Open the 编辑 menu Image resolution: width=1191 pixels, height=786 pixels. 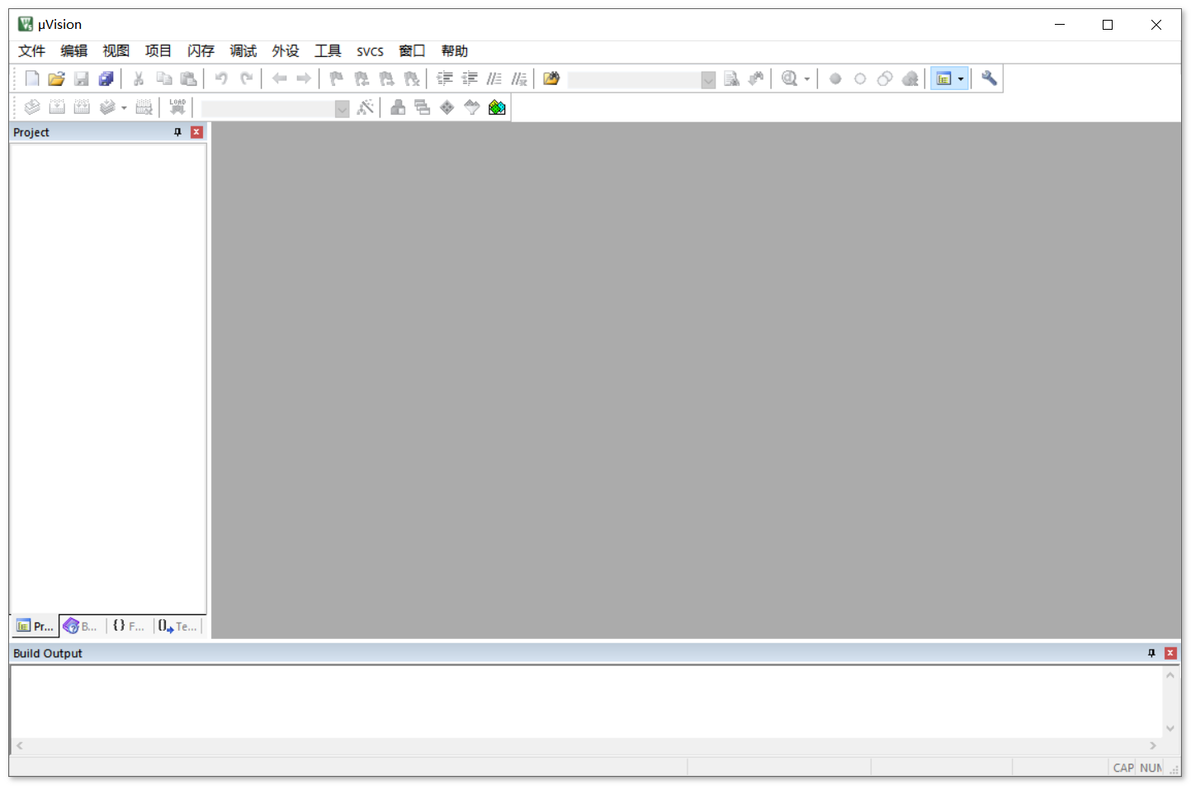pos(74,51)
